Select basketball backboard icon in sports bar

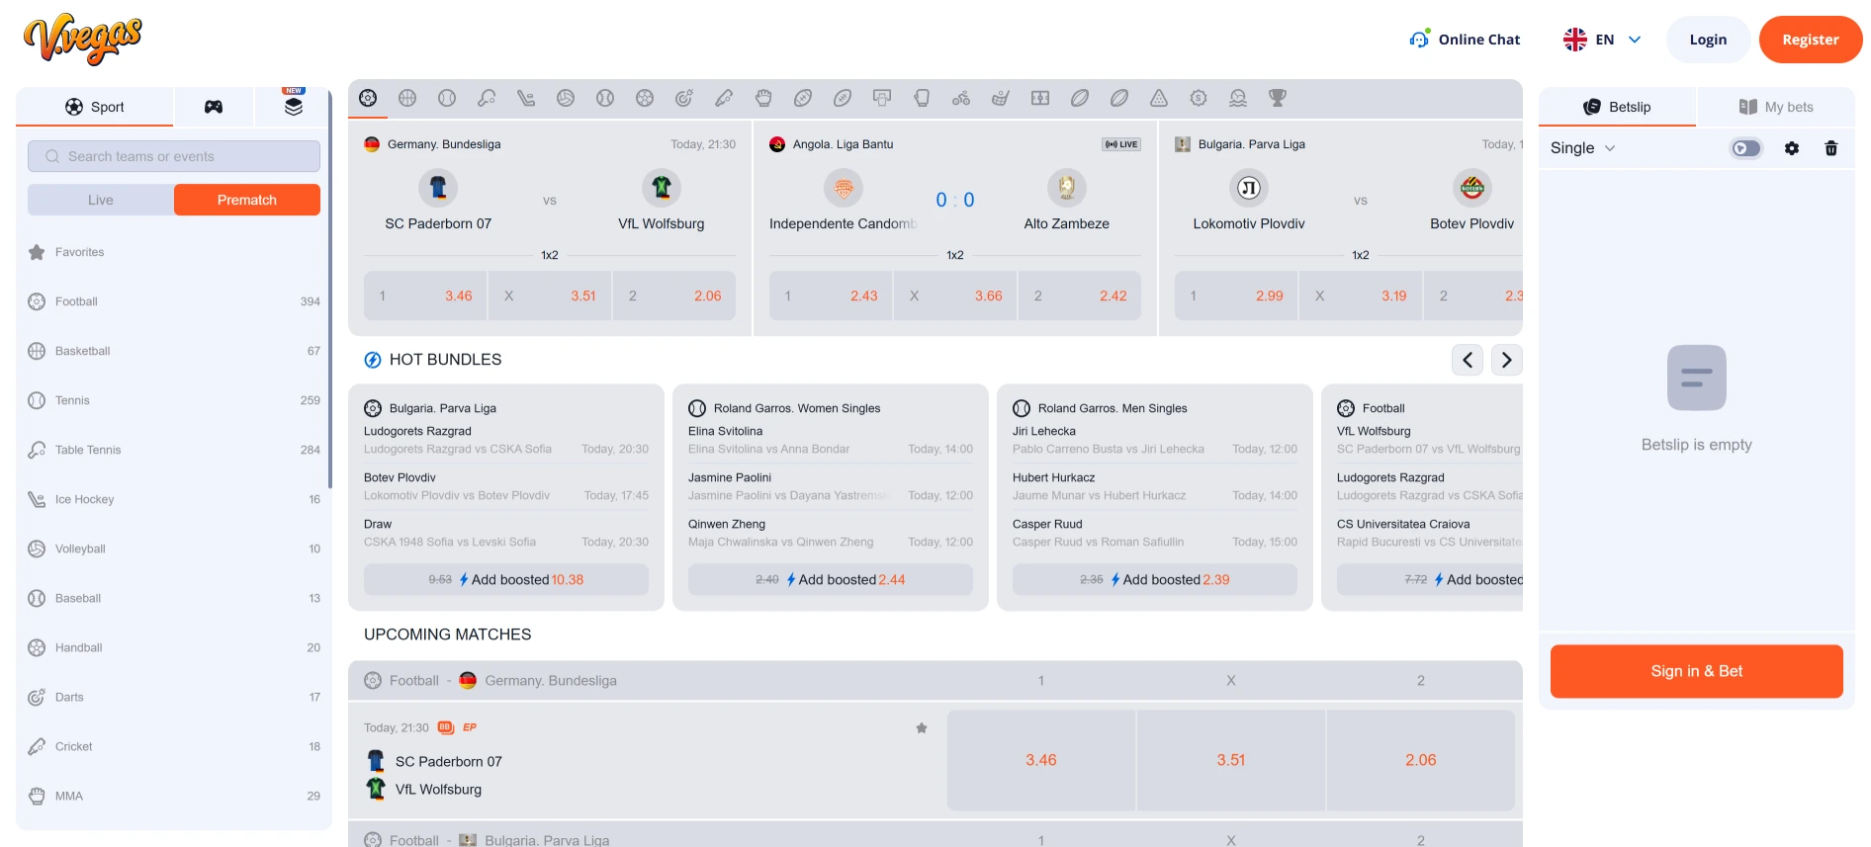(x=882, y=98)
